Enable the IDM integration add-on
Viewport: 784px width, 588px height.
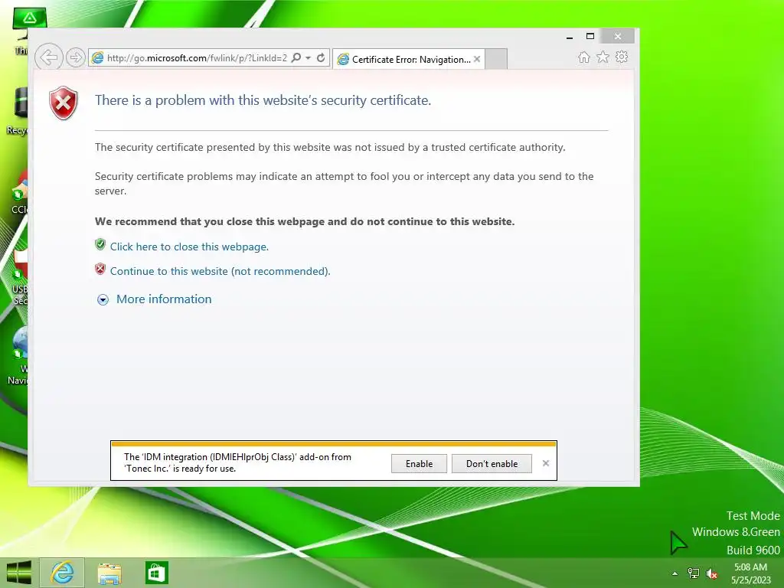(x=419, y=463)
